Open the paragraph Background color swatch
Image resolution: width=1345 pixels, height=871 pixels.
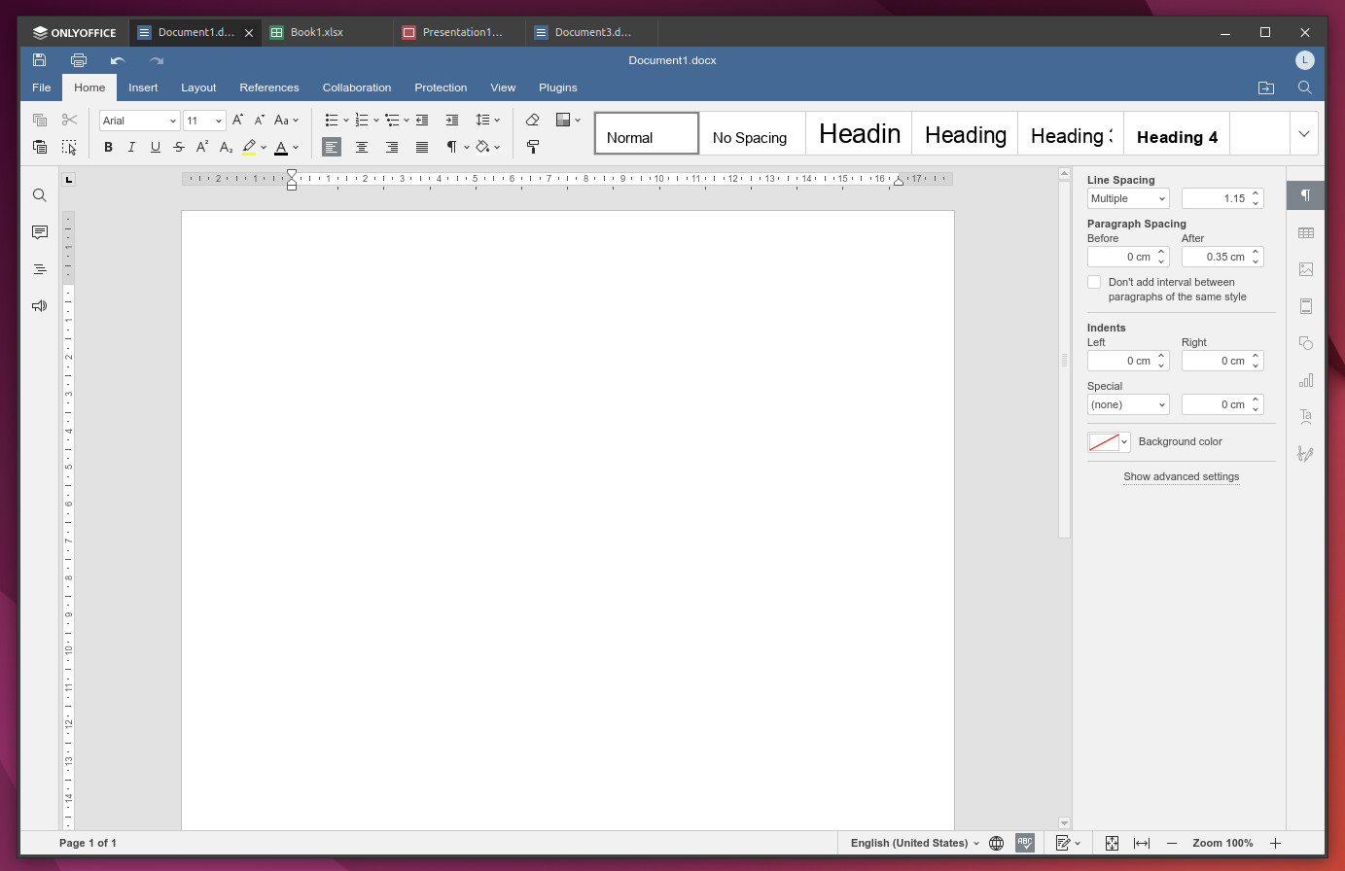(x=1109, y=441)
